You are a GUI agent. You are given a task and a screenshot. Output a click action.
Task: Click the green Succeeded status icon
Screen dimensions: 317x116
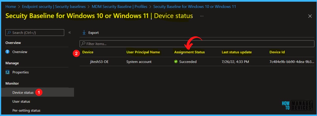[x=176, y=61]
